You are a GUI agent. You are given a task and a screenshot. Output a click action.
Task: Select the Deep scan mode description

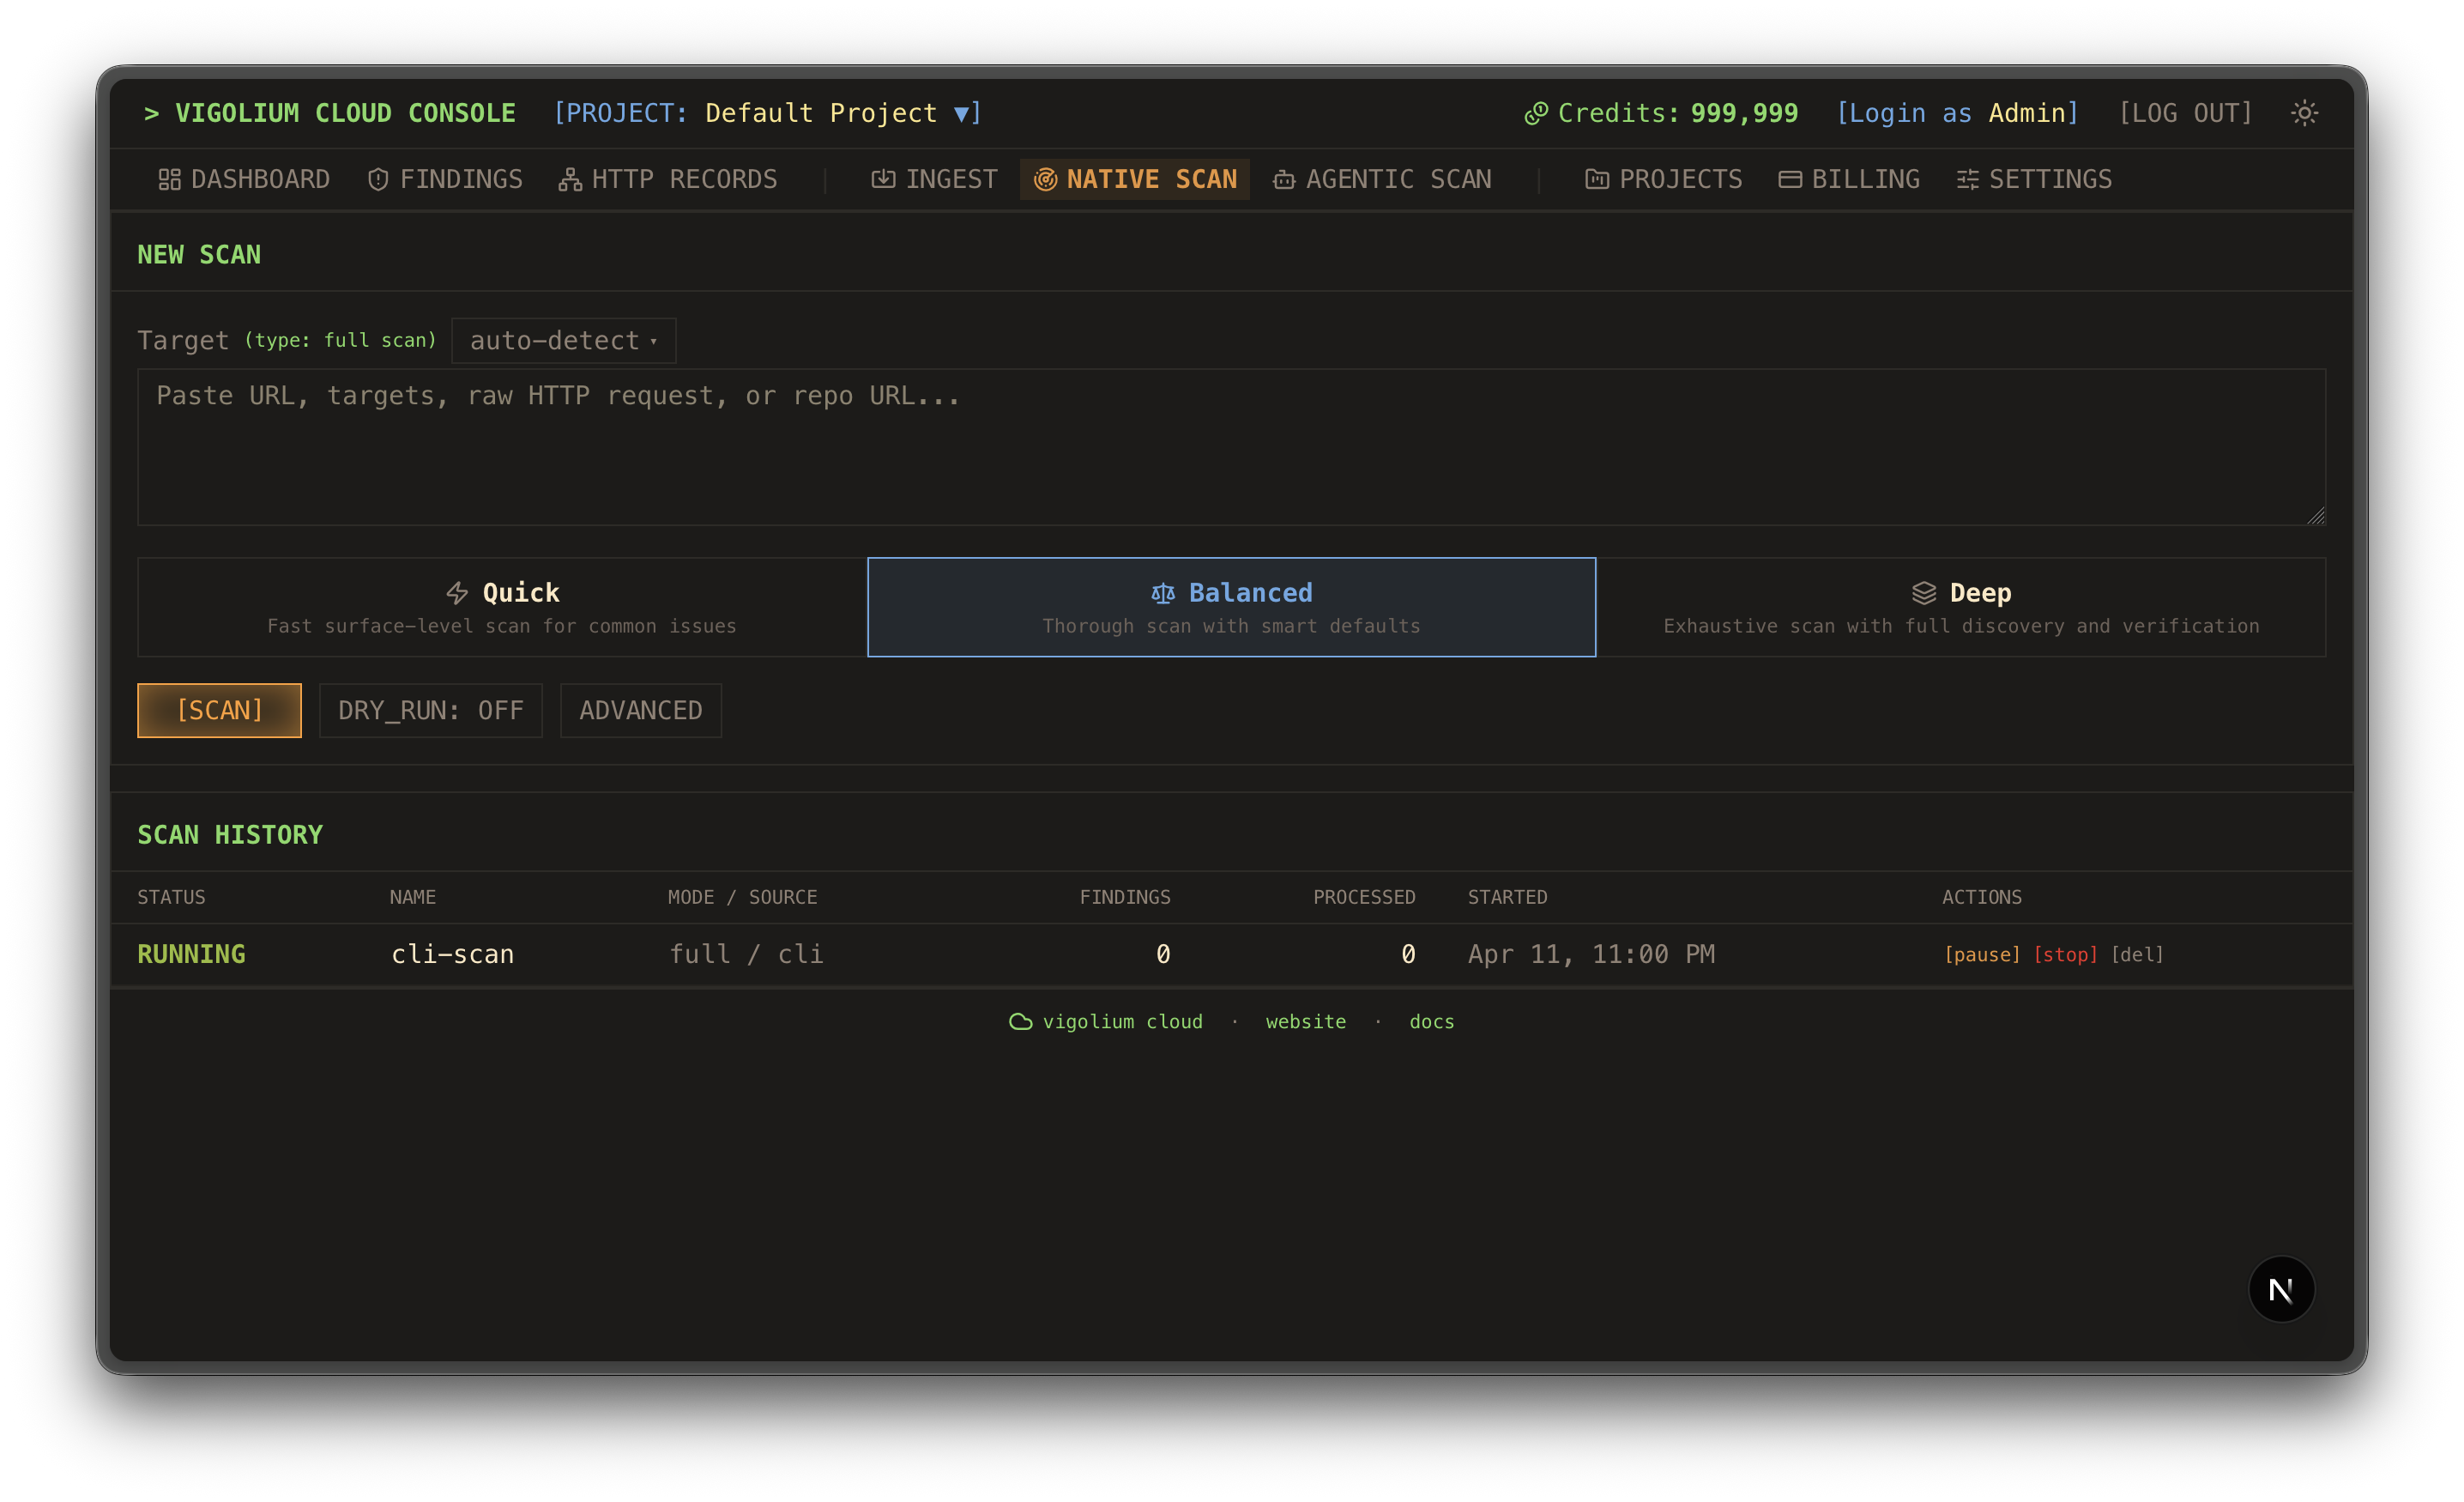click(1961, 626)
